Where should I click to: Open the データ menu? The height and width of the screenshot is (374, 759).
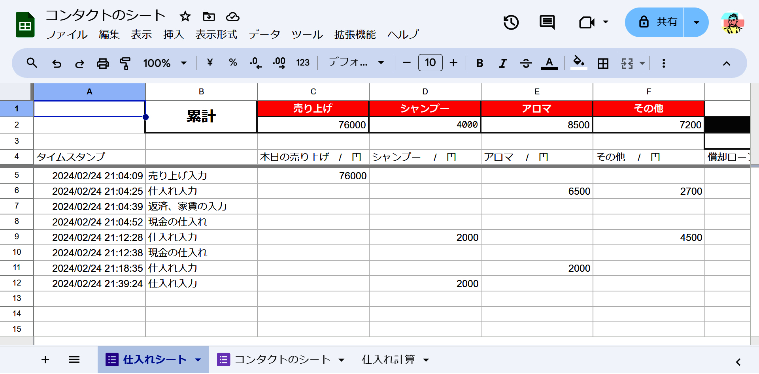click(264, 35)
